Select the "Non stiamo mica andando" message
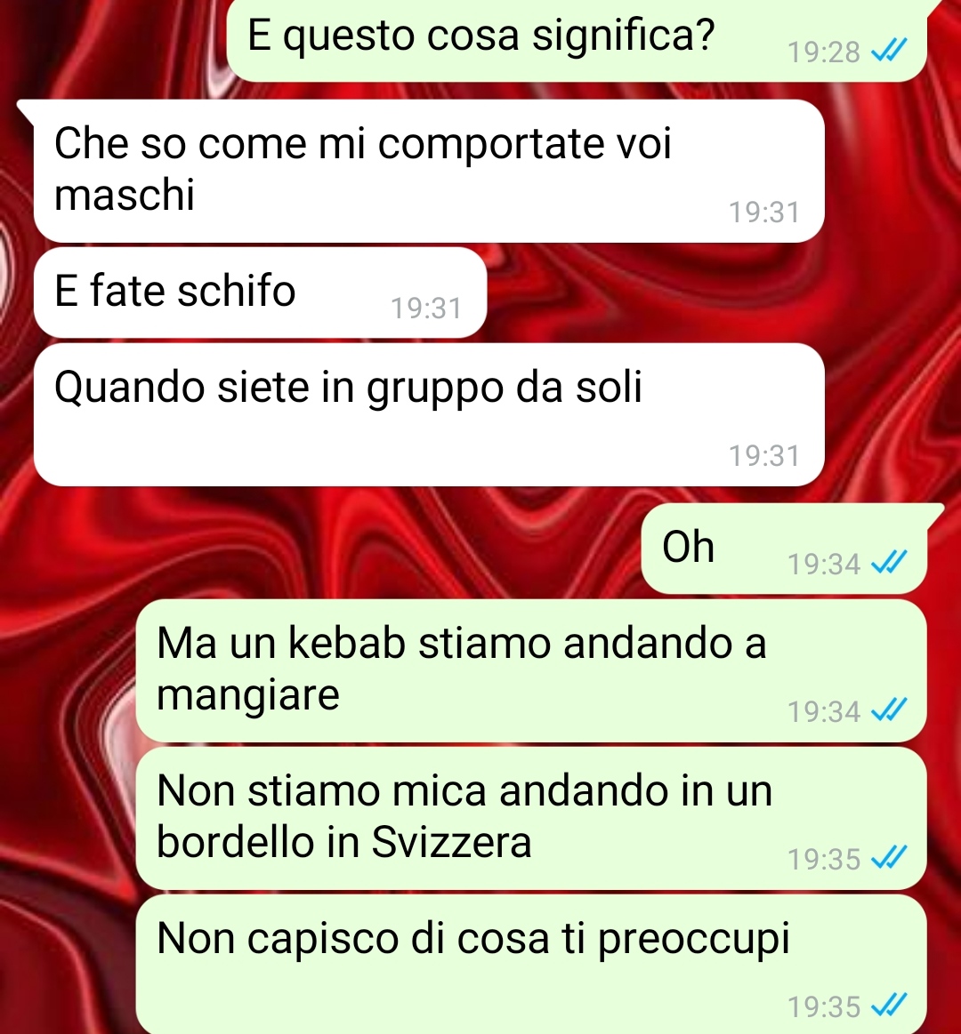Viewport: 961px width, 1034px height. point(531,818)
